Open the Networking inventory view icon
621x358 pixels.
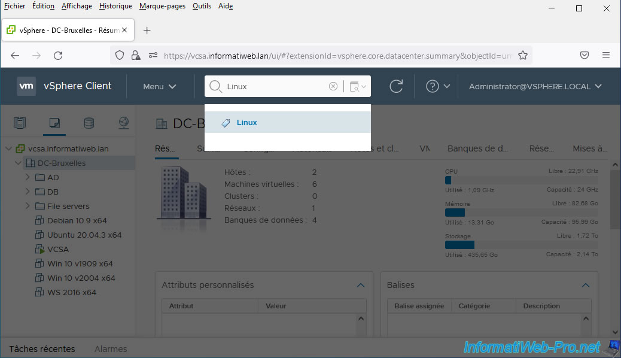(123, 123)
